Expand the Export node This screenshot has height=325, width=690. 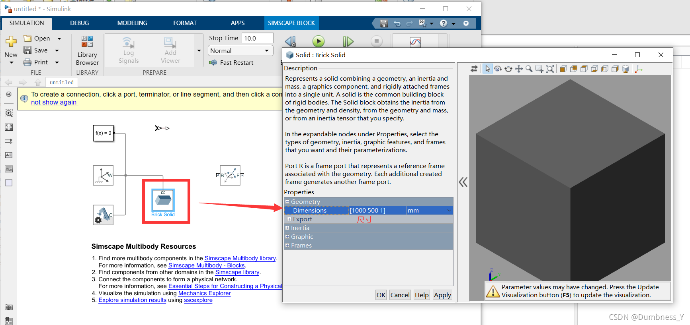[x=289, y=219]
